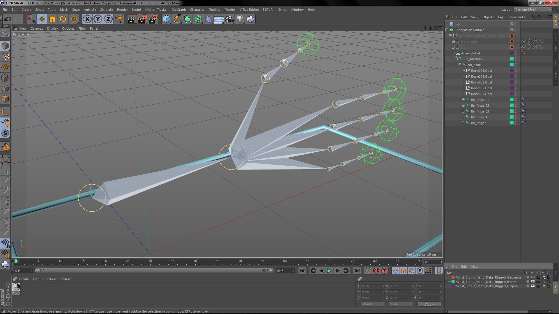The width and height of the screenshot is (559, 314).
Task: Expand the Bn_finger5 tree node
Action: pyautogui.click(x=463, y=123)
